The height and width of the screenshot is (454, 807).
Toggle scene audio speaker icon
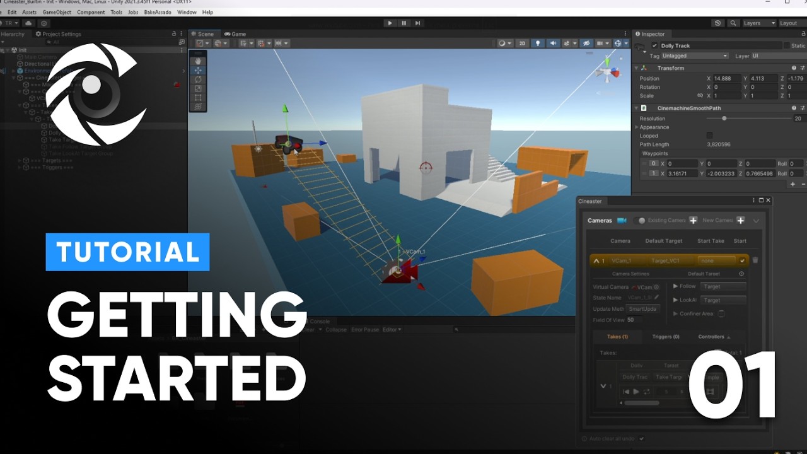(553, 44)
